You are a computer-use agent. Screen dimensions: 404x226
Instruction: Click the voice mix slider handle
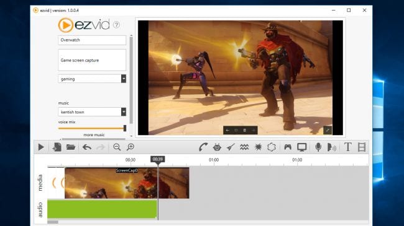tap(125, 128)
